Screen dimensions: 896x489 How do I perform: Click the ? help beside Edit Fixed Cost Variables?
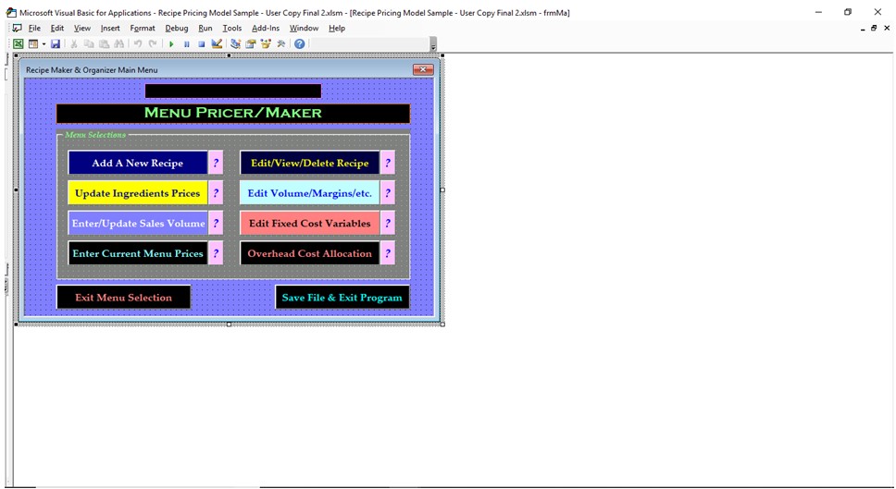point(388,223)
